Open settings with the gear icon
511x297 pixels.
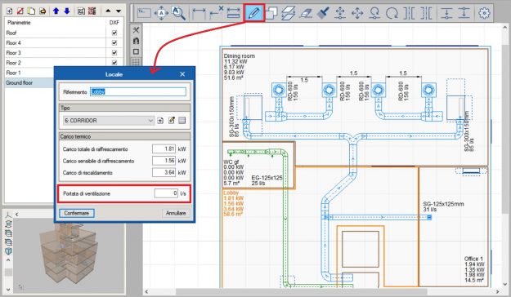pyautogui.click(x=484, y=13)
